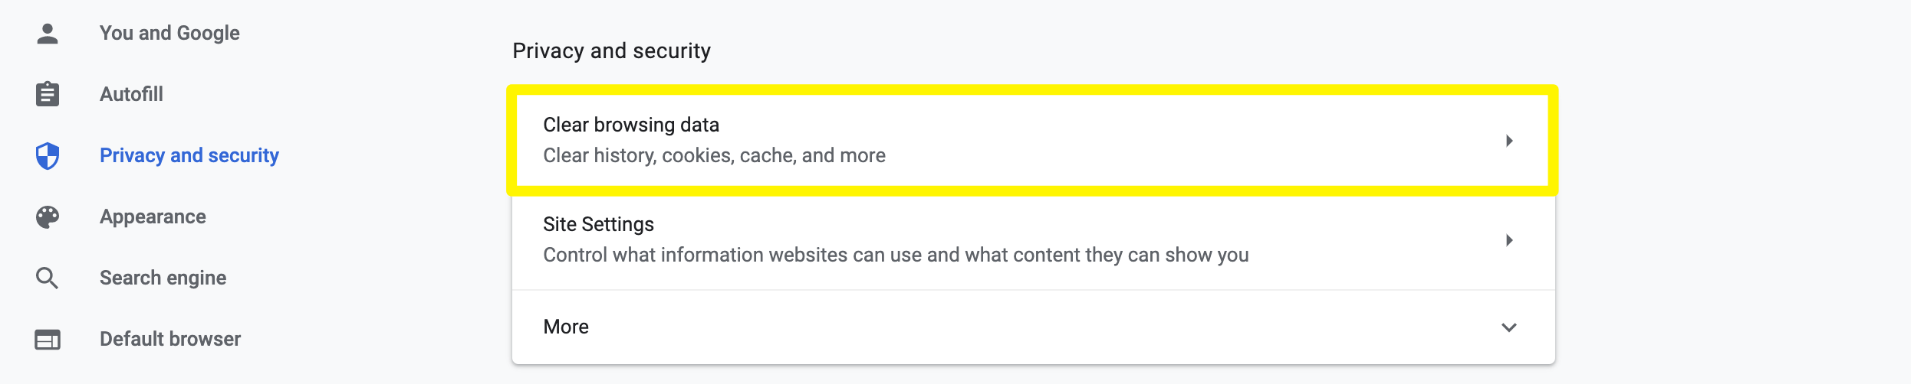Select Privacy and security in the sidebar
Image resolution: width=1911 pixels, height=384 pixels.
tap(189, 155)
